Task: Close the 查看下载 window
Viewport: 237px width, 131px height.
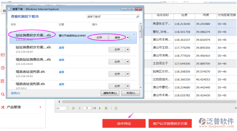Action: (x=139, y=9)
